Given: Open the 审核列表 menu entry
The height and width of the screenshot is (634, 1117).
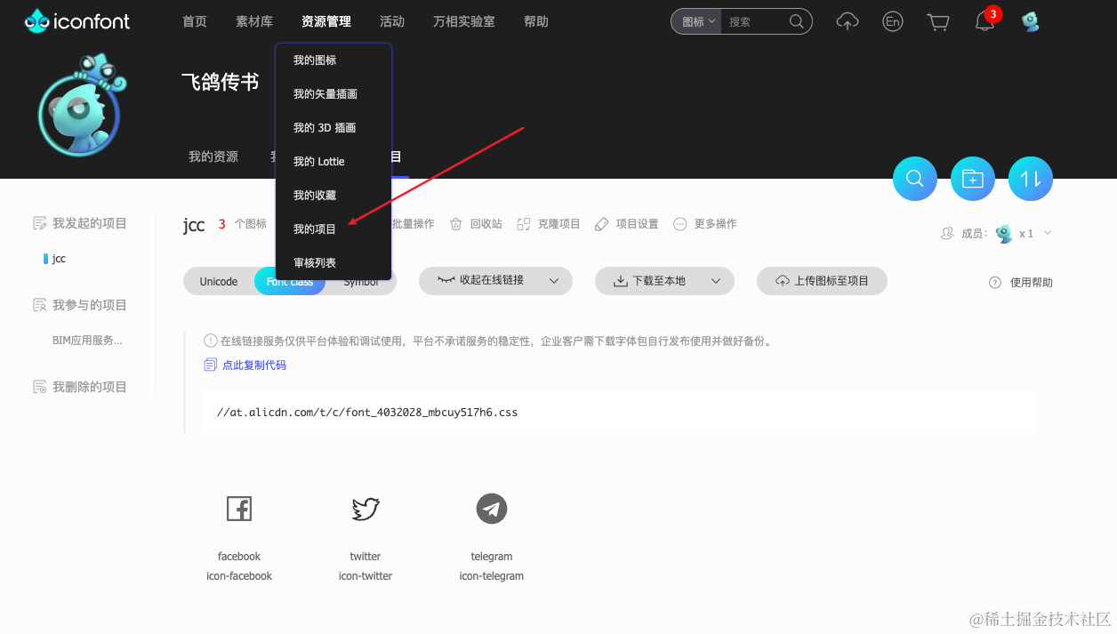Looking at the screenshot, I should (316, 262).
